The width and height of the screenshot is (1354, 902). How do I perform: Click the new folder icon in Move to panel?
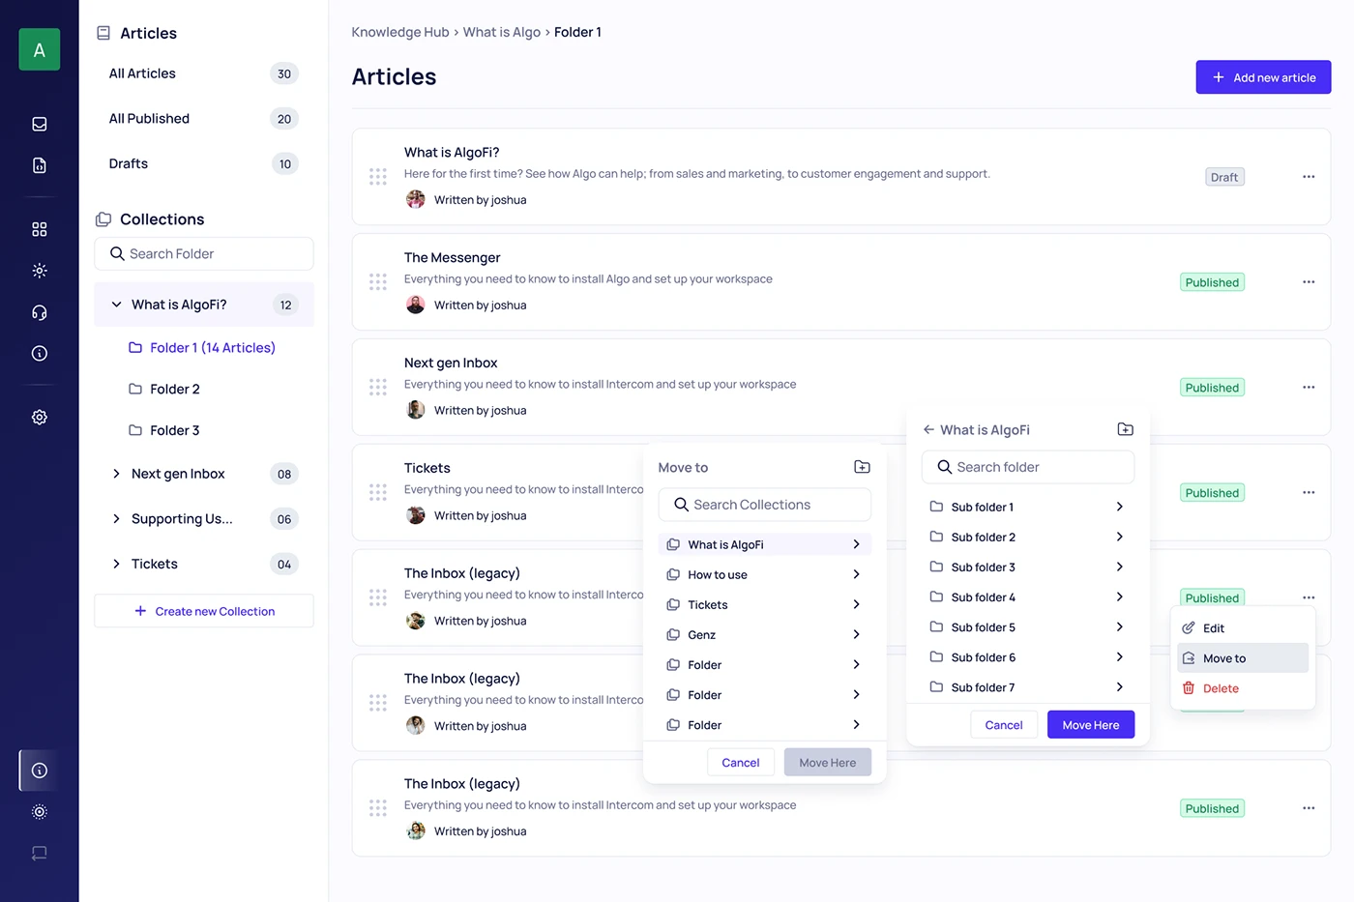(x=862, y=467)
